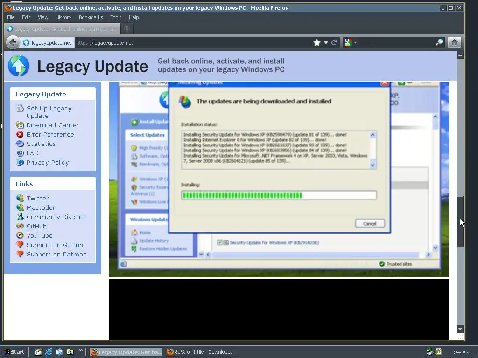This screenshot has width=478, height=358.
Task: Open the folder search icon in quick launch
Action: [x=70, y=352]
